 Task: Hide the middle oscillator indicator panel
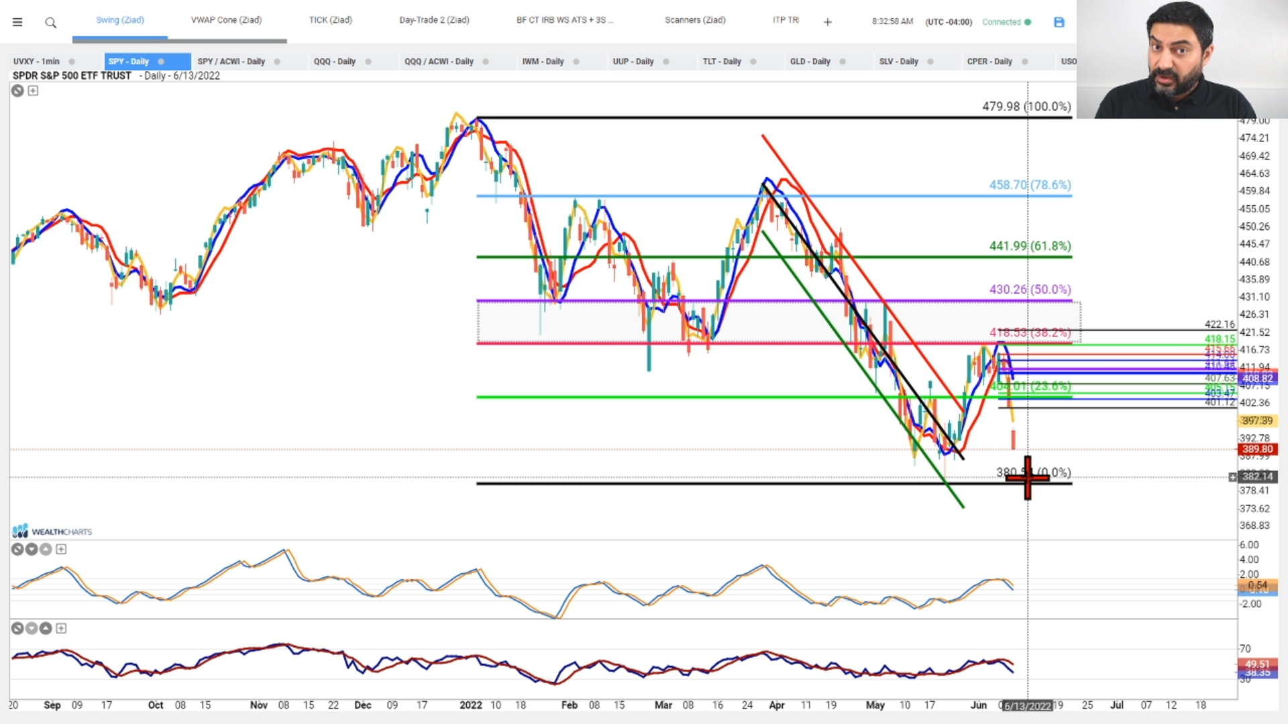pos(17,549)
